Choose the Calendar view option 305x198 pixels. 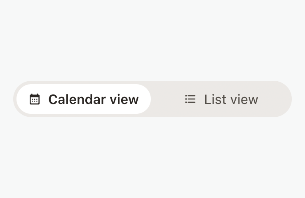84,99
